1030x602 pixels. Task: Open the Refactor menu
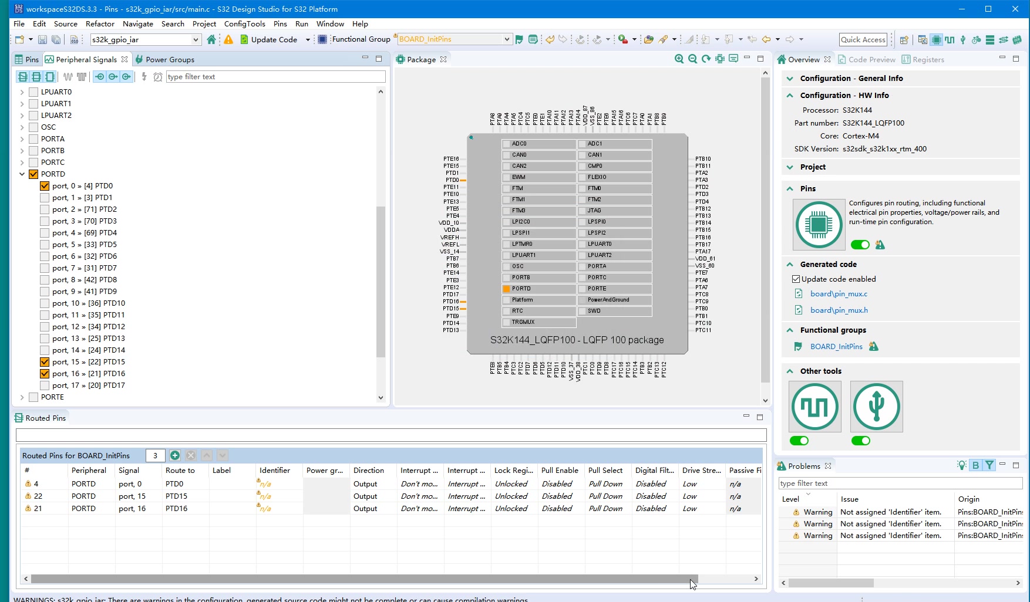pos(100,24)
